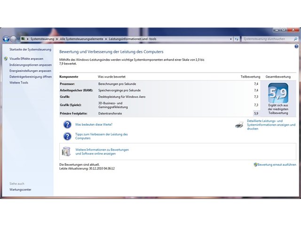This screenshot has height=226, width=301.
Task: Click Tipps zum Verbessern der Leistung link
Action: pos(102,136)
